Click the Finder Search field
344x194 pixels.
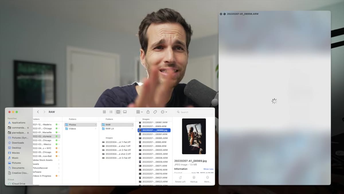[x=195, y=112]
